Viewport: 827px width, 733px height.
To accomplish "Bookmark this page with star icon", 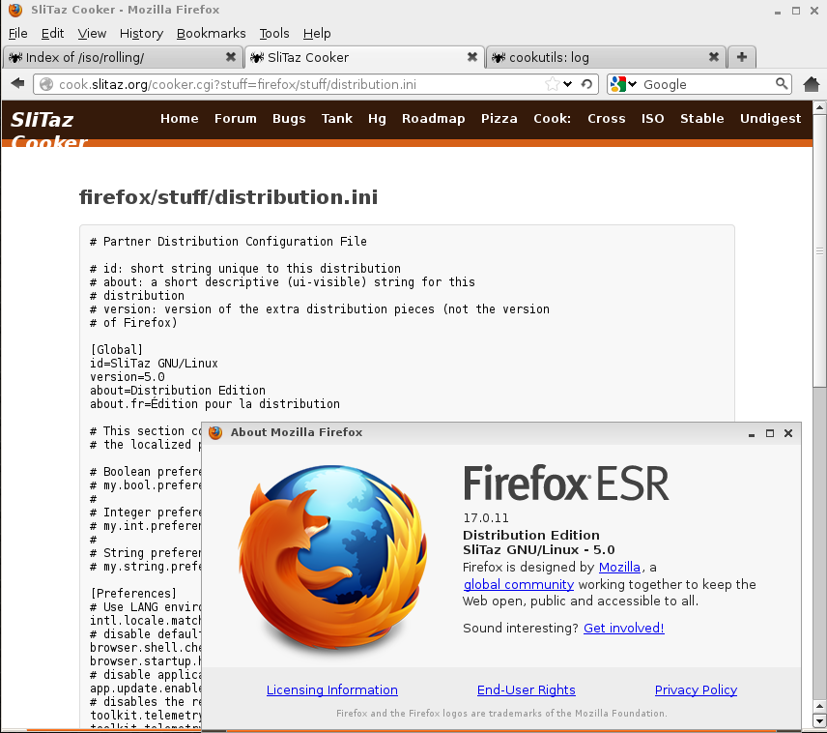I will coord(552,84).
